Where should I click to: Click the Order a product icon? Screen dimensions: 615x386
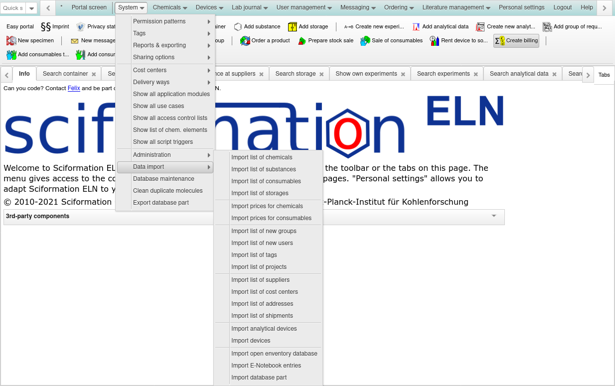pyautogui.click(x=245, y=41)
